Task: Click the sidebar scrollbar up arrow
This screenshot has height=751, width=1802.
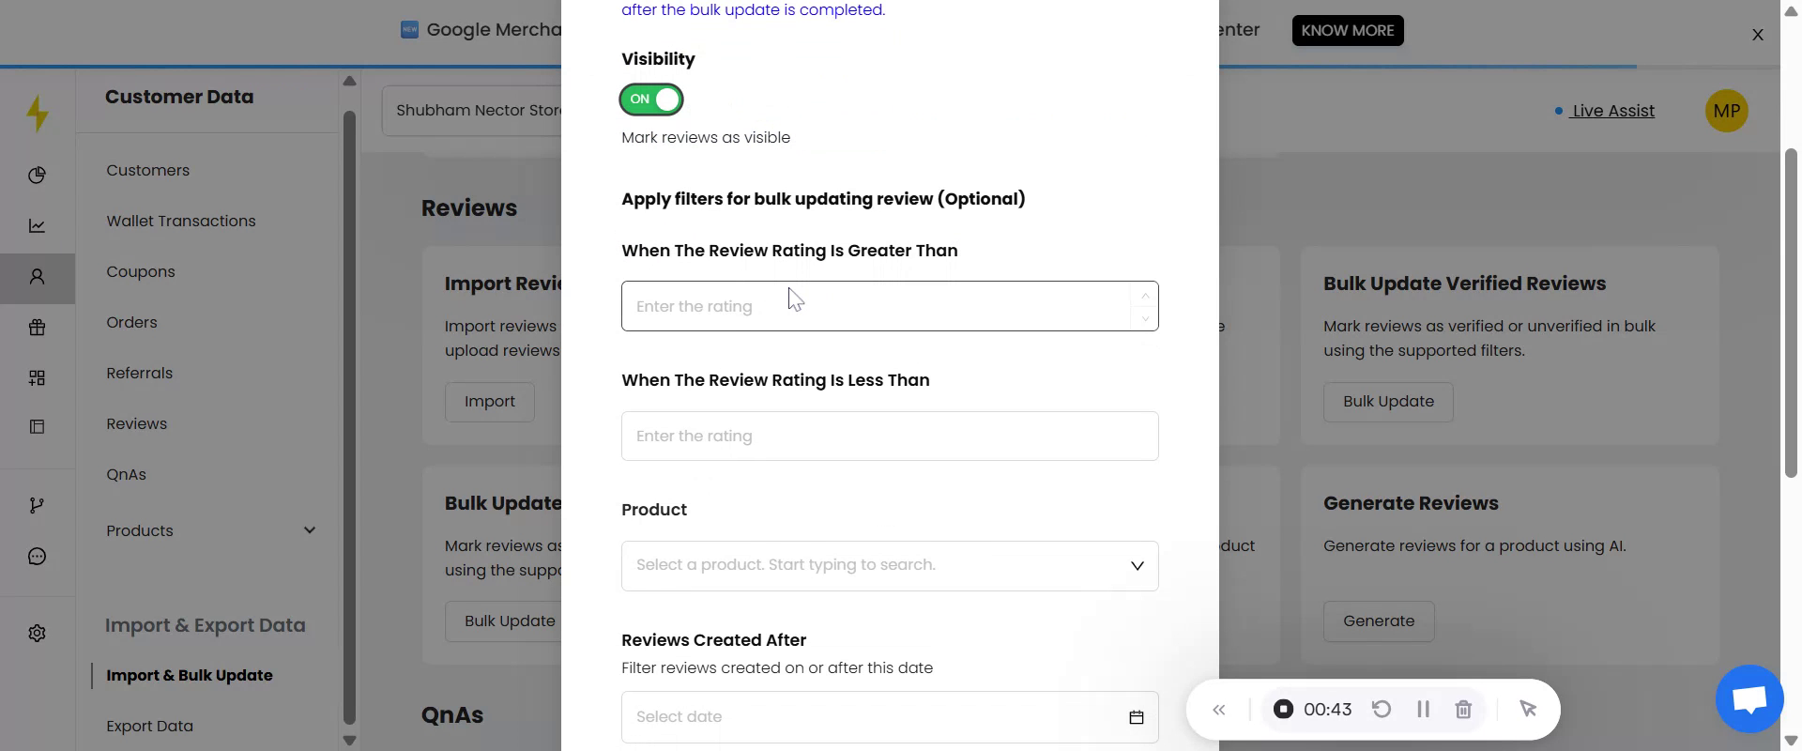Action: [349, 82]
